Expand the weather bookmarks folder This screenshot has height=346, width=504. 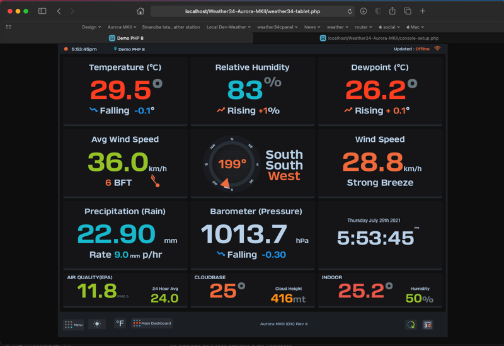coord(338,27)
